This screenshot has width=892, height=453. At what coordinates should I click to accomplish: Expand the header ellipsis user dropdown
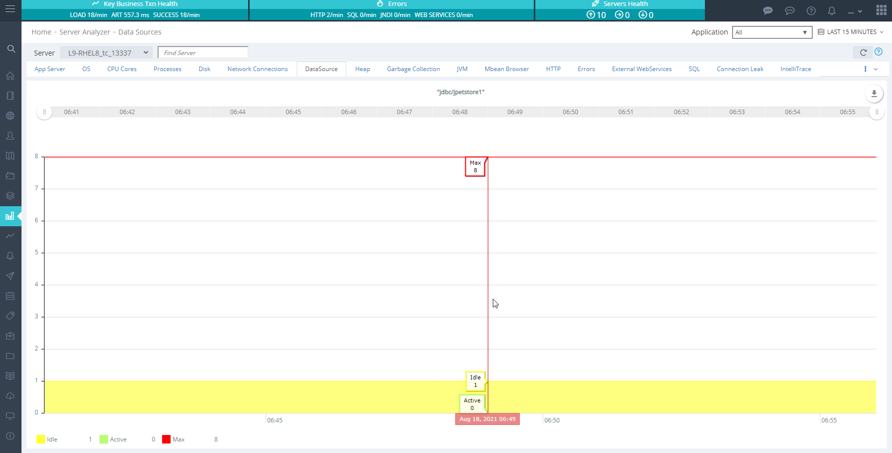[x=855, y=11]
